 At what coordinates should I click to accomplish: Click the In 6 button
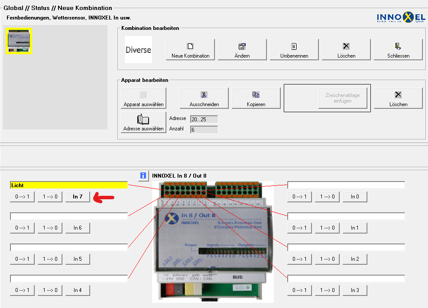coord(78,228)
